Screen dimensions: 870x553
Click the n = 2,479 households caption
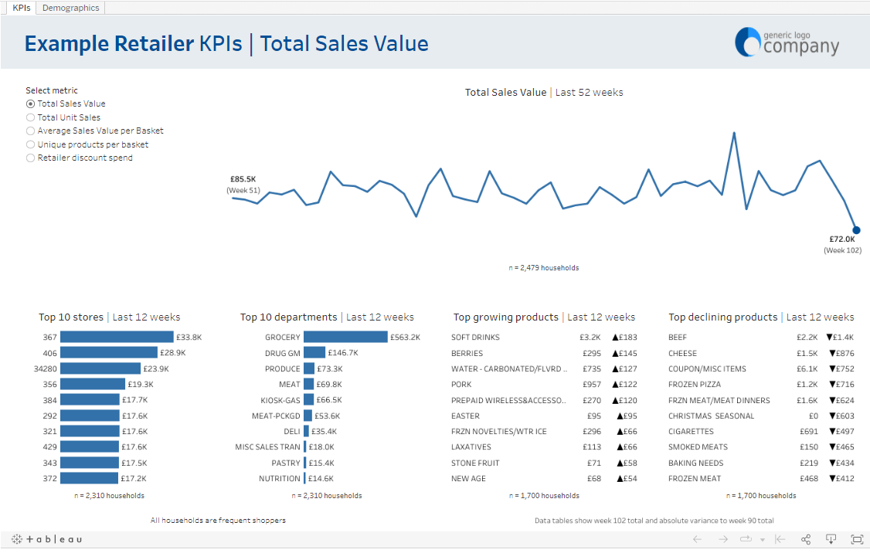(x=544, y=268)
